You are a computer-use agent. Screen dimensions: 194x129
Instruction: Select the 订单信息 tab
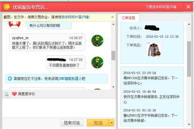point(128,18)
